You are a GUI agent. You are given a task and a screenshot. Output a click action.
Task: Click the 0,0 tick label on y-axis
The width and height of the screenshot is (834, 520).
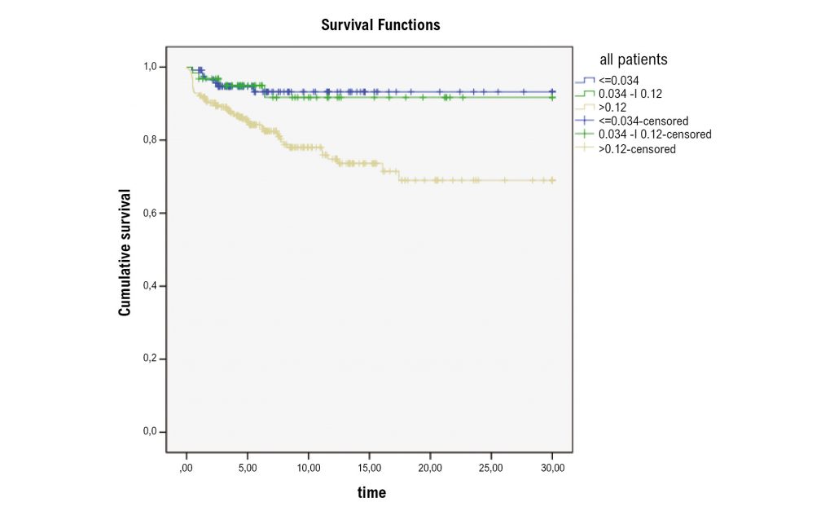[x=151, y=432]
